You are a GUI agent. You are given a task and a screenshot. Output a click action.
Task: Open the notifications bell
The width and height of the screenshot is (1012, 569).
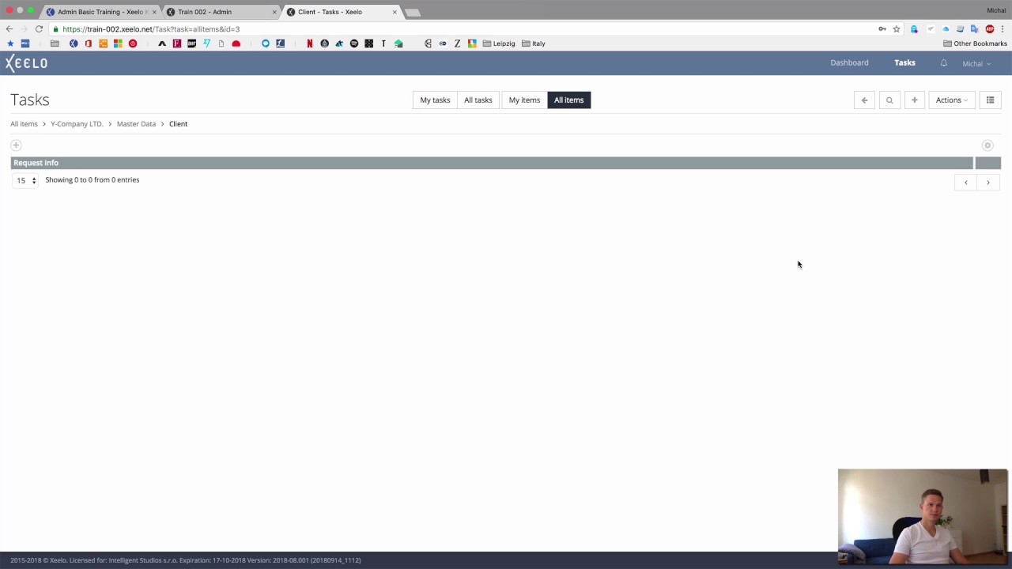(943, 63)
